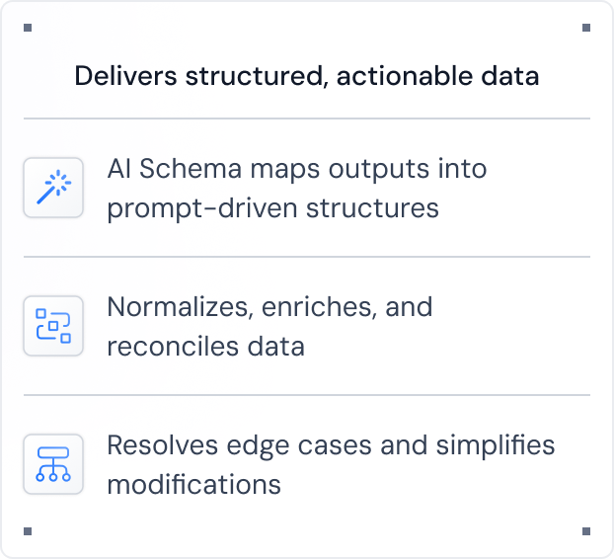The height and width of the screenshot is (559, 614).
Task: Click the word "Delivers" in the heading
Action: coord(125,76)
